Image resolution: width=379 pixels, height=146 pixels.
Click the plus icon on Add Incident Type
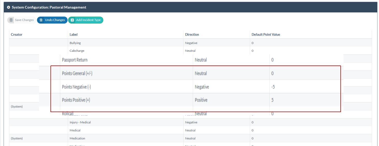click(72, 20)
